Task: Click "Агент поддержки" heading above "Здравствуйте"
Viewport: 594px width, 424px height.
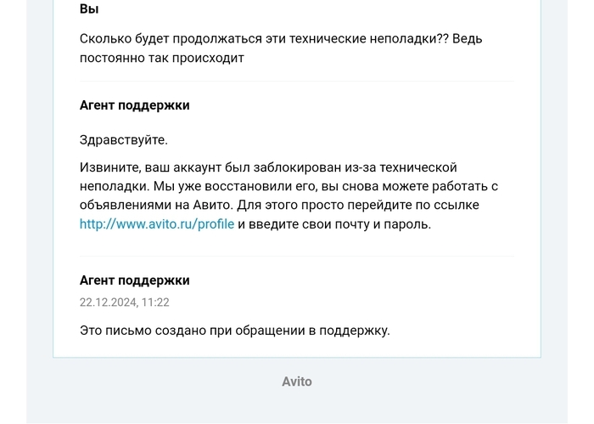Action: tap(134, 105)
